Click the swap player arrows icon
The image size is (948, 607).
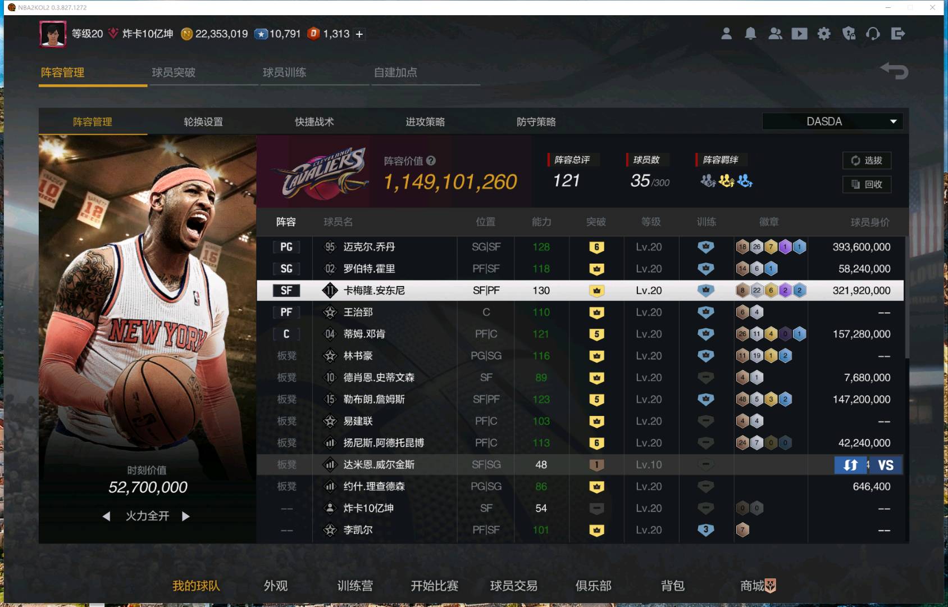(x=850, y=465)
